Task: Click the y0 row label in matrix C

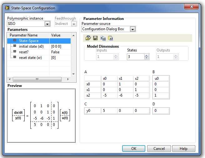Action: point(93,111)
